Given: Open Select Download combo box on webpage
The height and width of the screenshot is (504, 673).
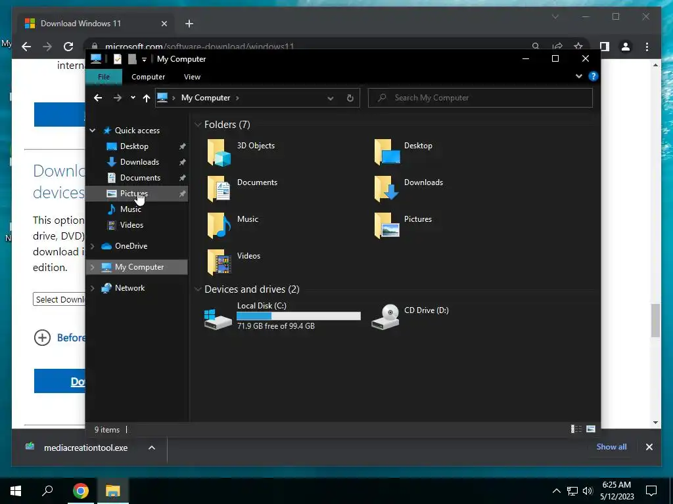Looking at the screenshot, I should tap(59, 299).
